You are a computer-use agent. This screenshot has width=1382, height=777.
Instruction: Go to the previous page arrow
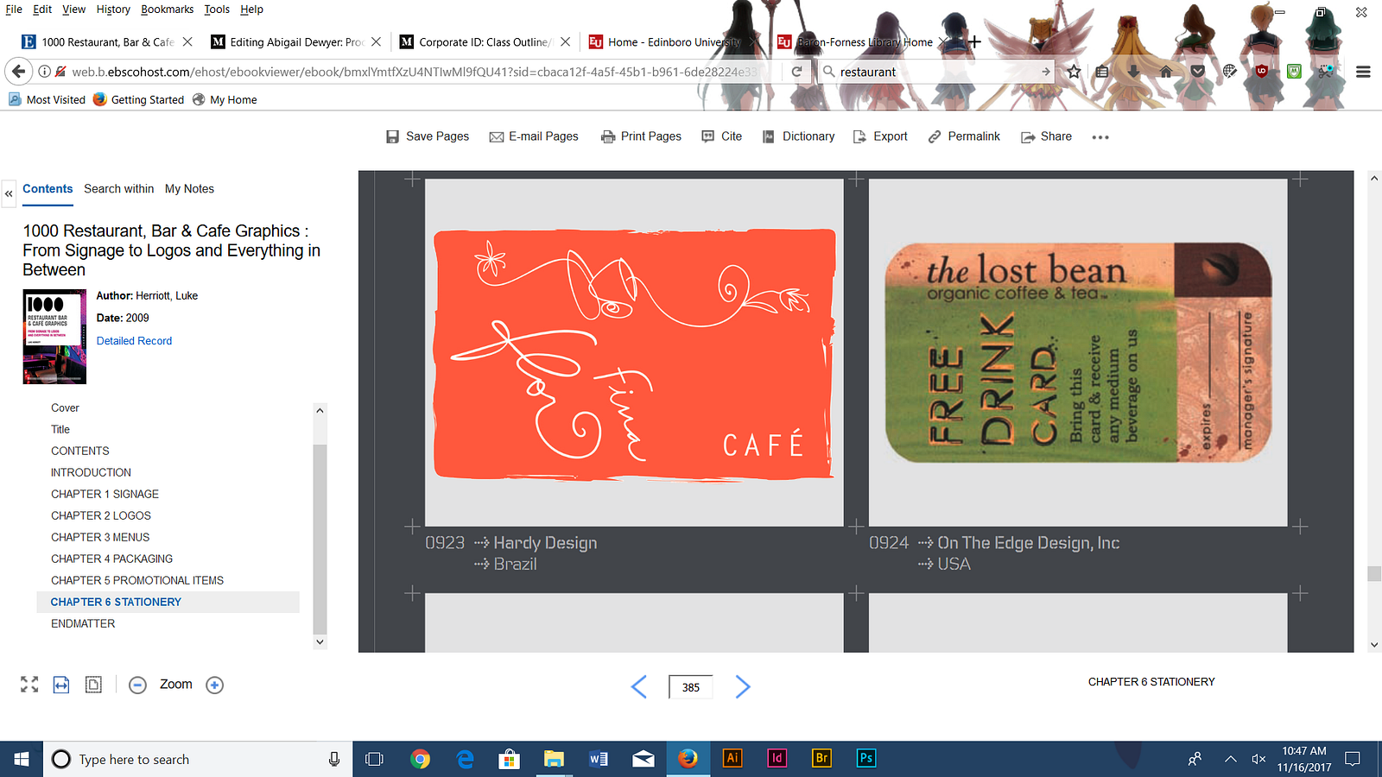(639, 686)
